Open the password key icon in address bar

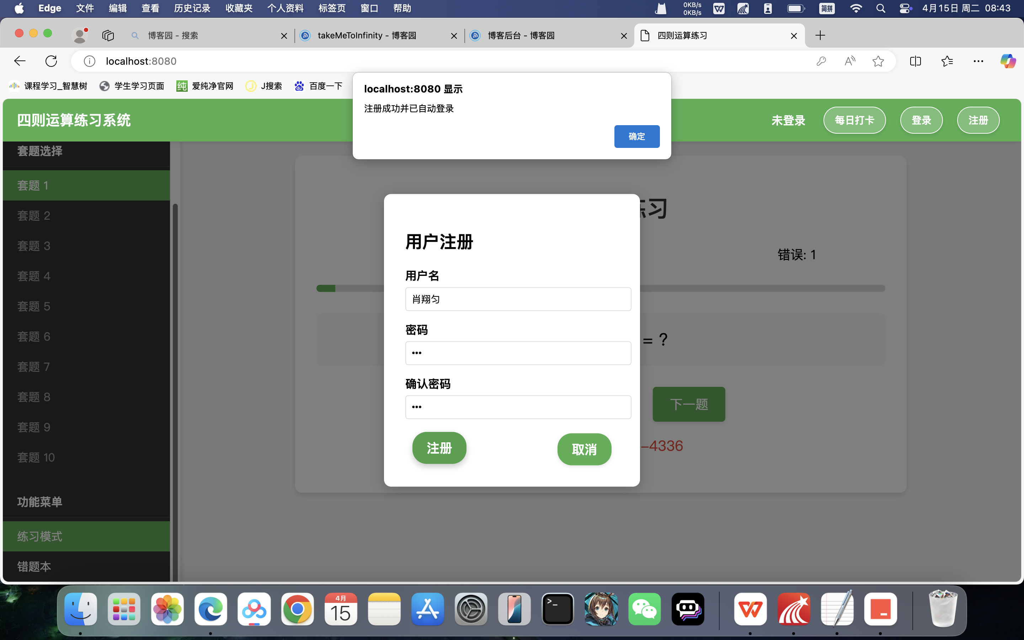821,61
